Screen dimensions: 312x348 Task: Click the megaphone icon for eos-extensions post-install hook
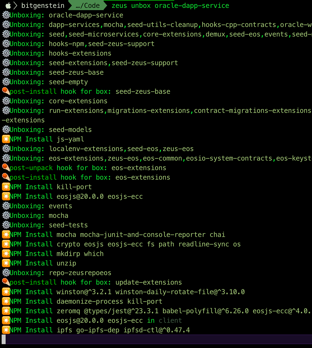pyautogui.click(x=5, y=177)
